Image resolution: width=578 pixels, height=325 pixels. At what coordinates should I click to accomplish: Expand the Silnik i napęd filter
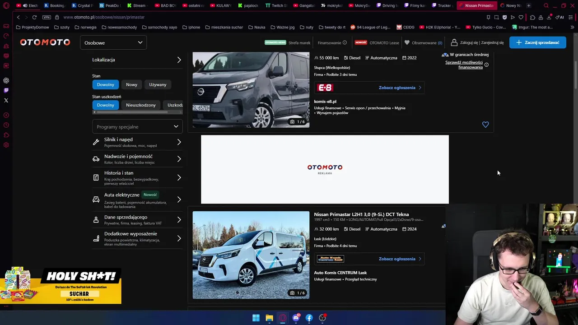tap(137, 142)
